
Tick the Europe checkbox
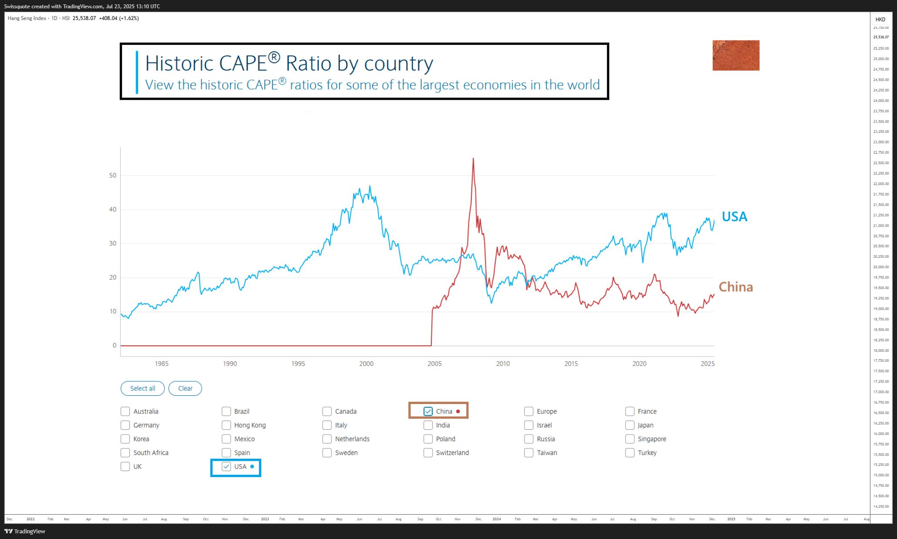click(x=529, y=411)
